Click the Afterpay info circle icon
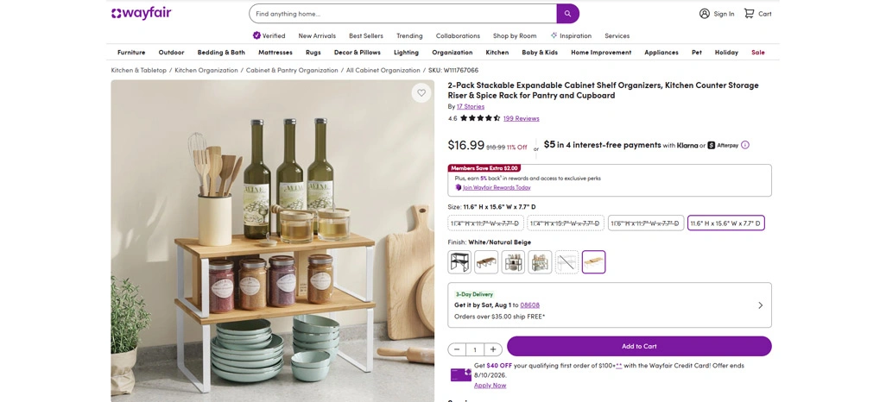The width and height of the screenshot is (886, 402). (744, 145)
